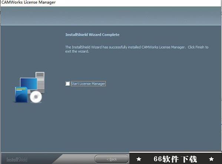Click the 'Start License Manager' label text
Screen dimensions: 222x164
tap(88, 83)
